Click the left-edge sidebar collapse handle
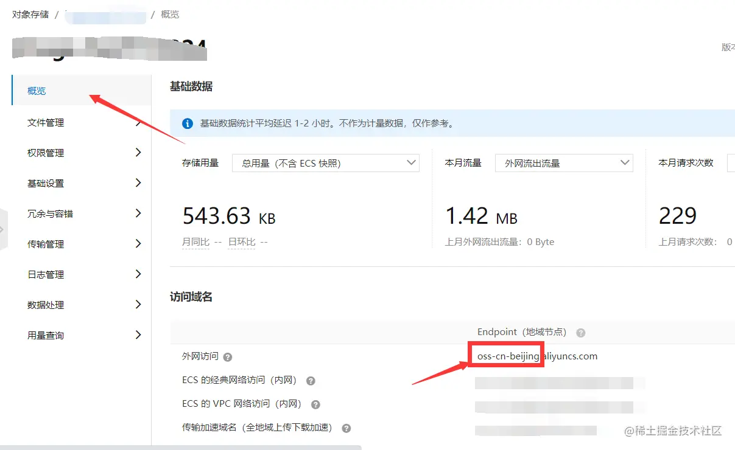This screenshot has width=735, height=450. coord(3,229)
